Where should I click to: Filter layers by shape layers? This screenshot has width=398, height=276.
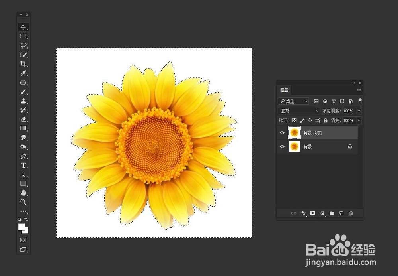342,101
